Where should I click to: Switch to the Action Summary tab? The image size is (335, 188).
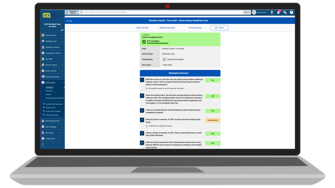[x=195, y=28]
